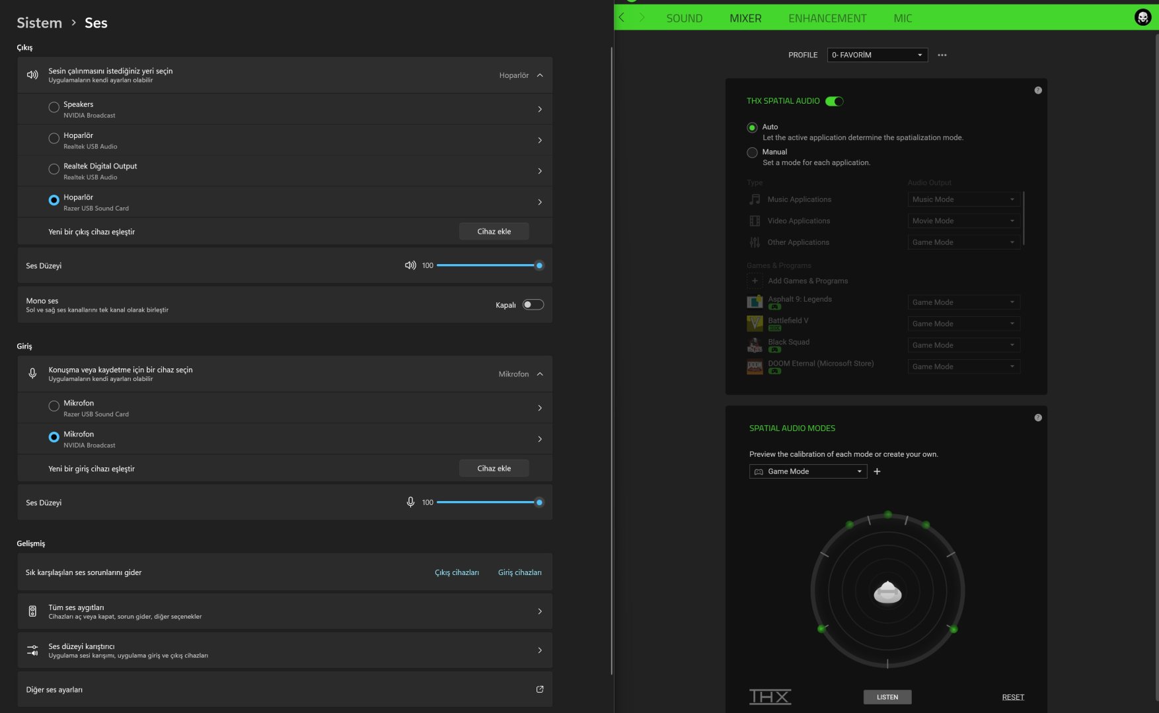Image resolution: width=1159 pixels, height=713 pixels.
Task: Click the Razer profile skull avatar icon
Action: coord(1142,18)
